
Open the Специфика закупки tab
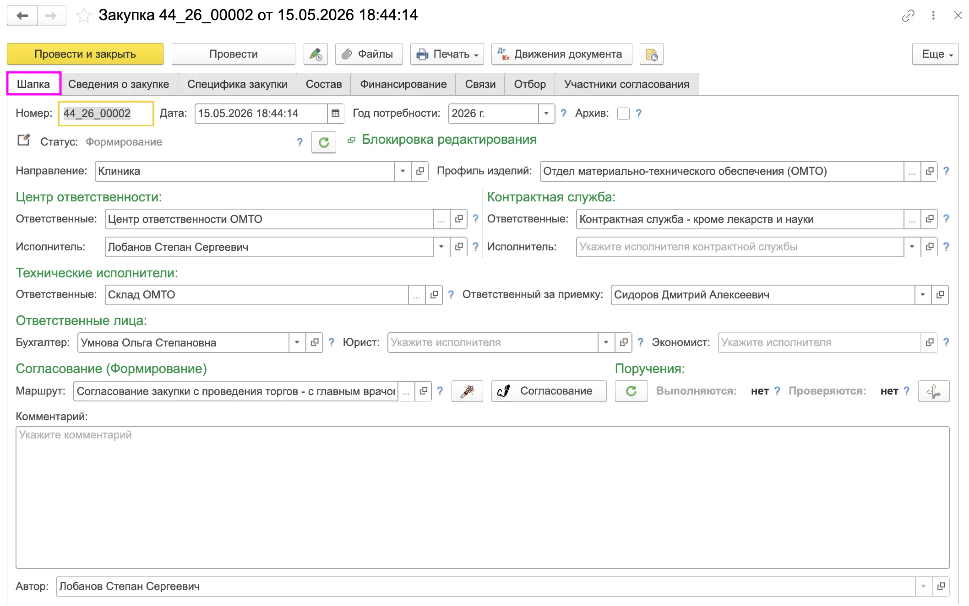click(237, 84)
